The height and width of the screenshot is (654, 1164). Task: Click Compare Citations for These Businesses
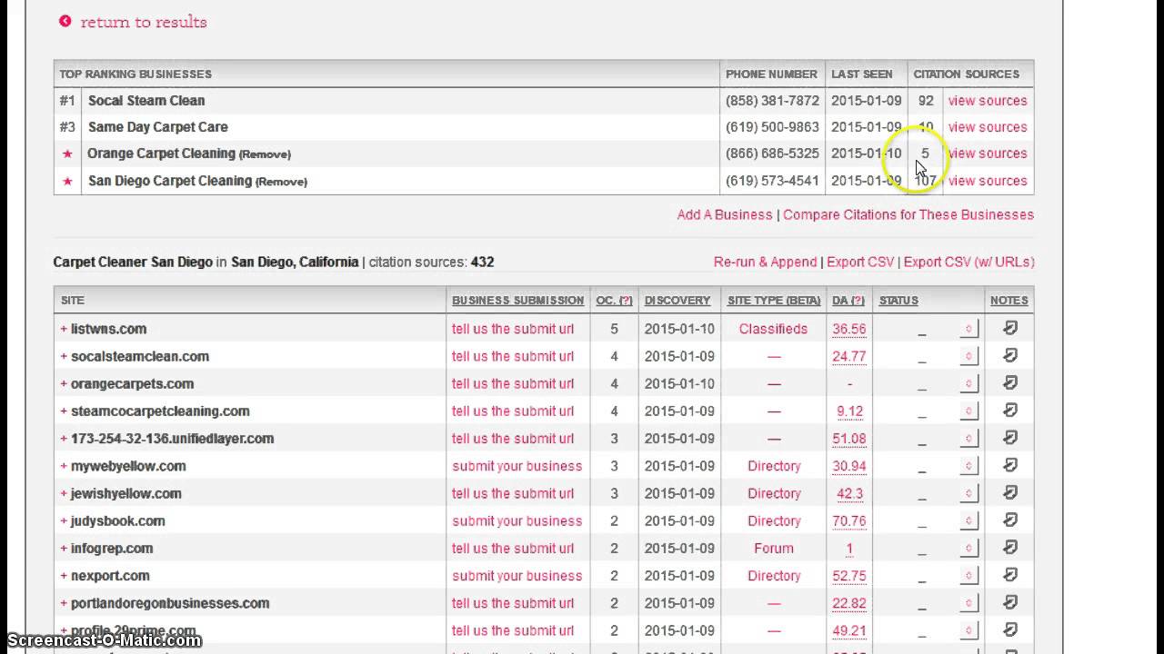coord(908,215)
